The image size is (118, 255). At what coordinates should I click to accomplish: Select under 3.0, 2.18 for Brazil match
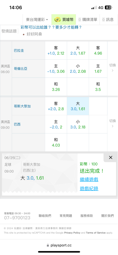click(78, 124)
